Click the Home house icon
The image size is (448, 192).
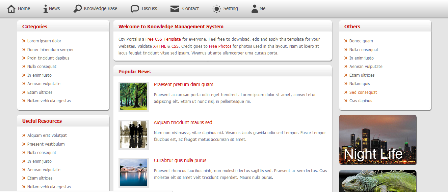[x=11, y=9]
